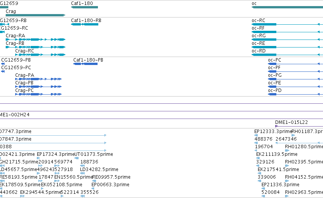
Task: Click the oc-PE protein label
Action: click(x=274, y=83)
